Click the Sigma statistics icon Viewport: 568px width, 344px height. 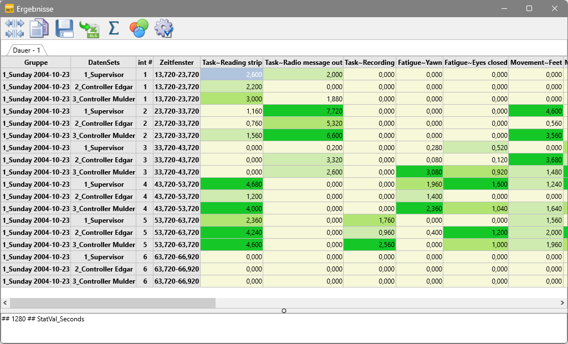pos(114,28)
